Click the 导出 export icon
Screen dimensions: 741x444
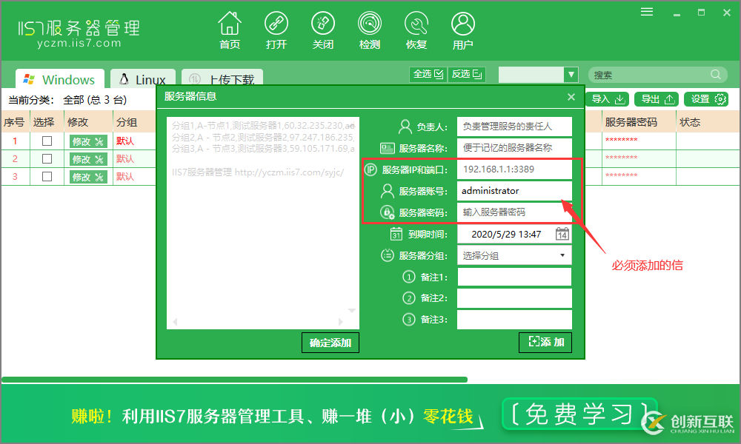[656, 98]
